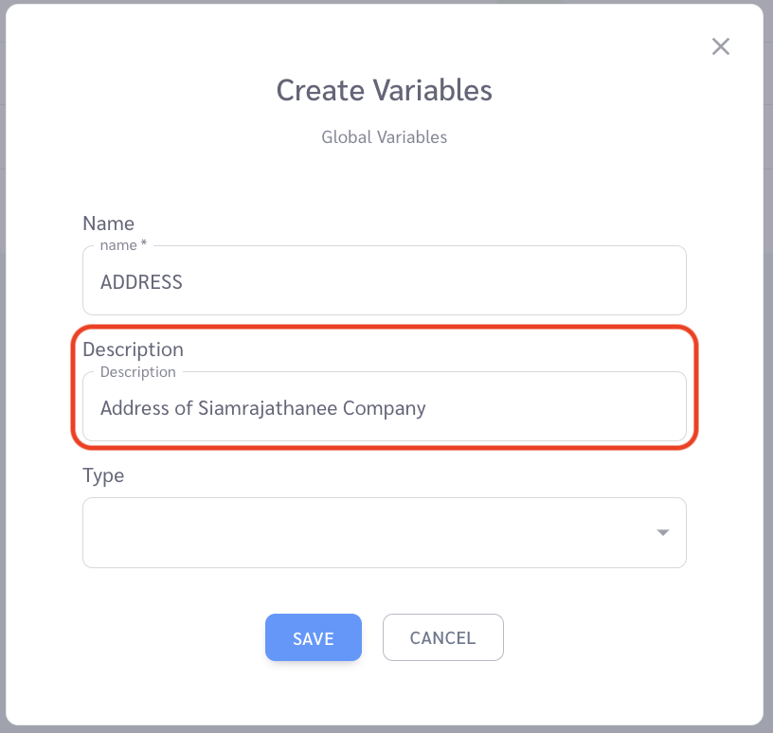Click the Create Variables heading
Viewport: 773px width, 733px height.
tap(384, 91)
